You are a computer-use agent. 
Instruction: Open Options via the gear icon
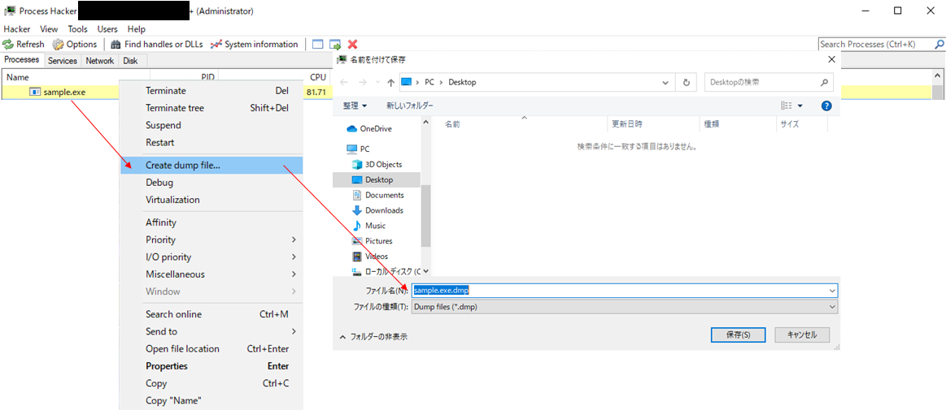[x=59, y=44]
